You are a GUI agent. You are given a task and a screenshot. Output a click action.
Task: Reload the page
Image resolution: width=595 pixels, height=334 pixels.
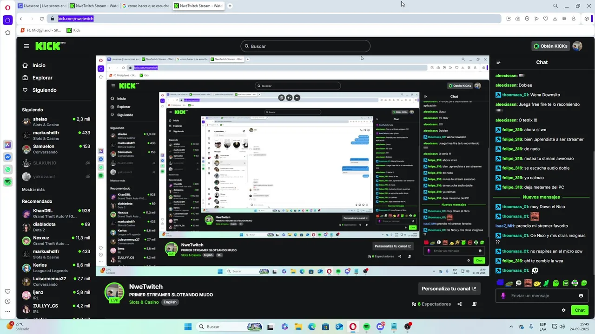point(42,19)
